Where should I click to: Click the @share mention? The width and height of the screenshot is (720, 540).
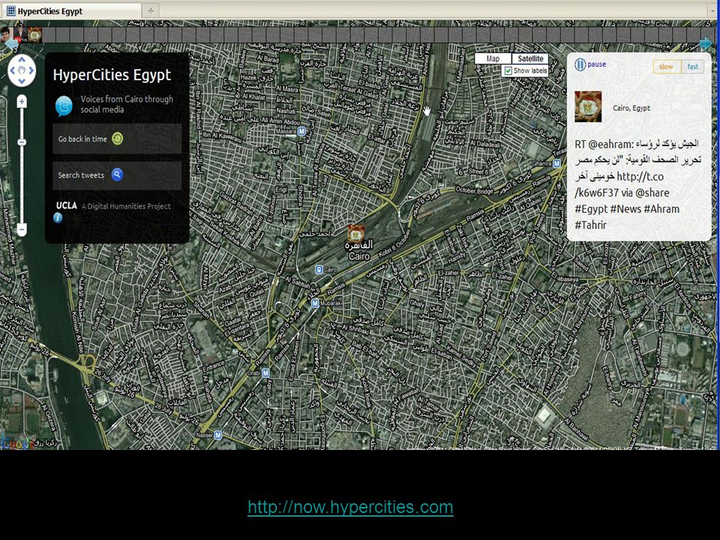point(652,193)
